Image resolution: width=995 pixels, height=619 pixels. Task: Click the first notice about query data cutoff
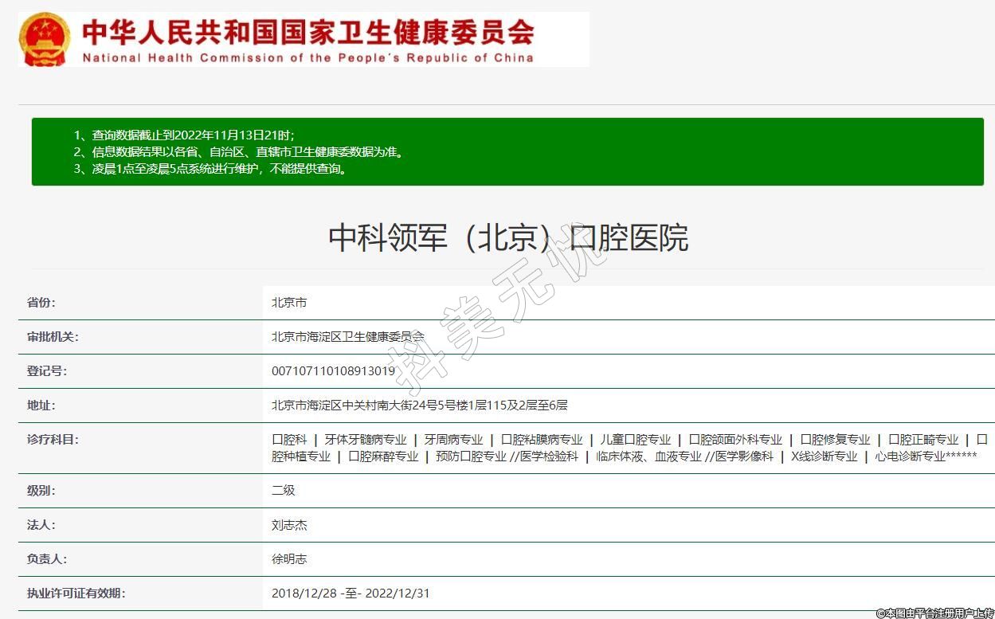194,135
